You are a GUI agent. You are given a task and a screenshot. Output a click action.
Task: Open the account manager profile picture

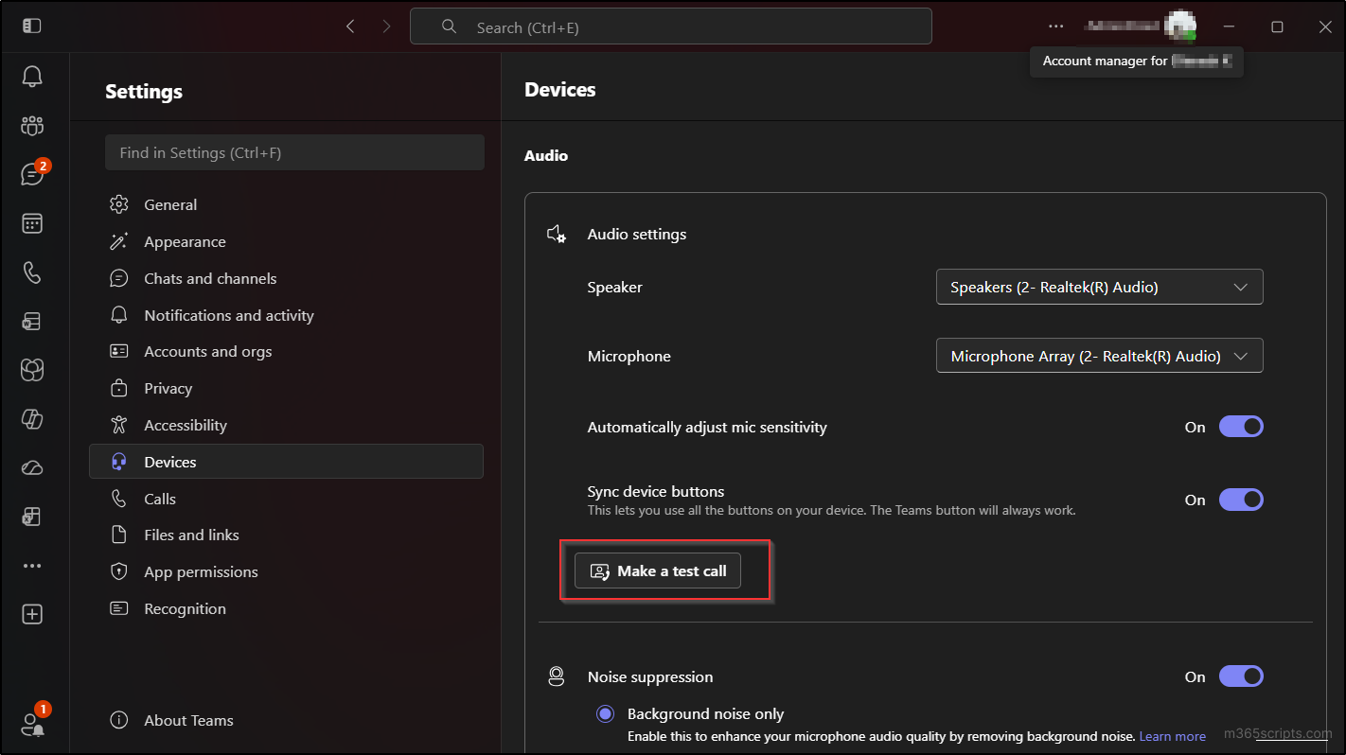(1180, 26)
